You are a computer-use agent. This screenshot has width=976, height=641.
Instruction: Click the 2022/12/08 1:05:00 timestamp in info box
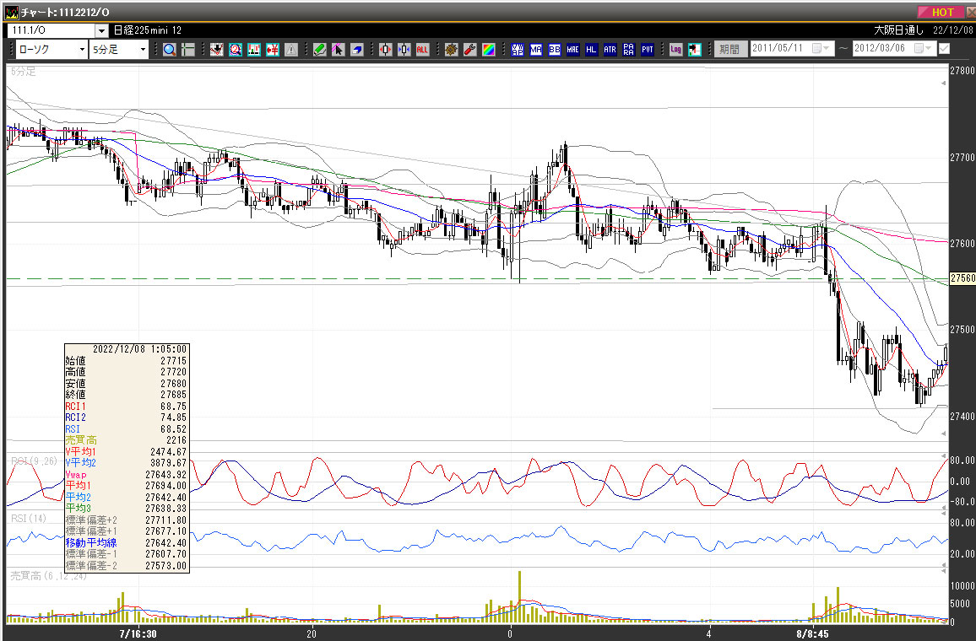tap(139, 349)
